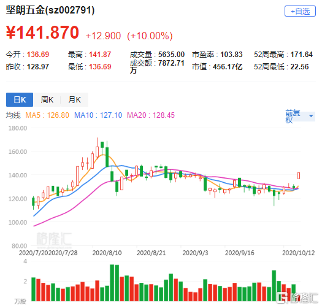
Task: Click the 万股 volume unit label
Action: point(20,301)
